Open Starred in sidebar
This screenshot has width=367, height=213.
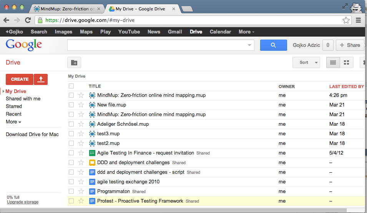pos(14,106)
